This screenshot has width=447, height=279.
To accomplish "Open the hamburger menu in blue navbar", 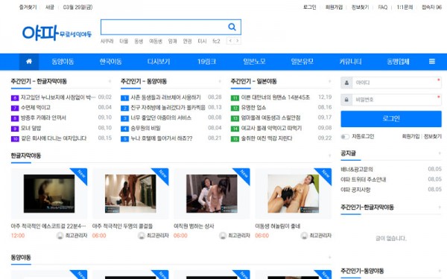I will (432, 62).
